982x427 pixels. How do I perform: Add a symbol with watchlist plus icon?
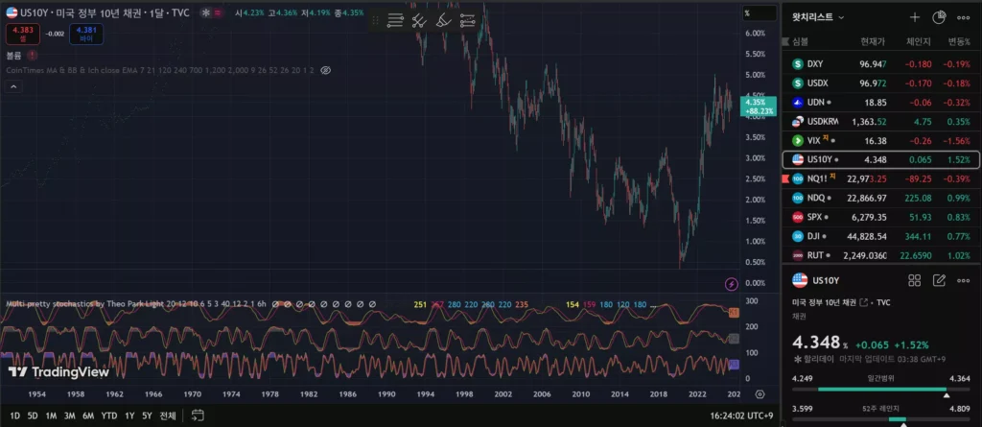915,17
